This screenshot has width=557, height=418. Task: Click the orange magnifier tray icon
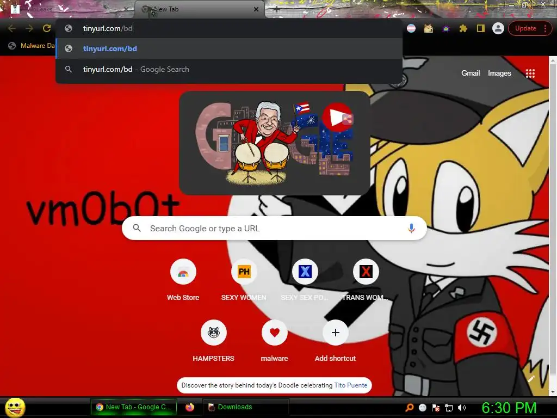click(409, 408)
